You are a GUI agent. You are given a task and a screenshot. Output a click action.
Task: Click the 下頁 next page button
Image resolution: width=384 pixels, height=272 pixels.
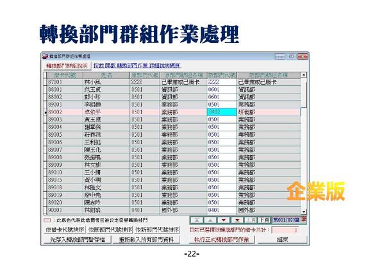264,220
